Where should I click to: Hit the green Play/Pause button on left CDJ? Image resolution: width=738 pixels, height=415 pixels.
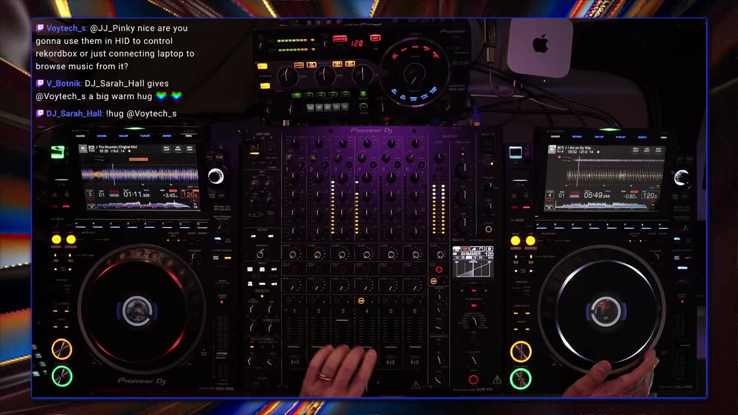tap(62, 376)
